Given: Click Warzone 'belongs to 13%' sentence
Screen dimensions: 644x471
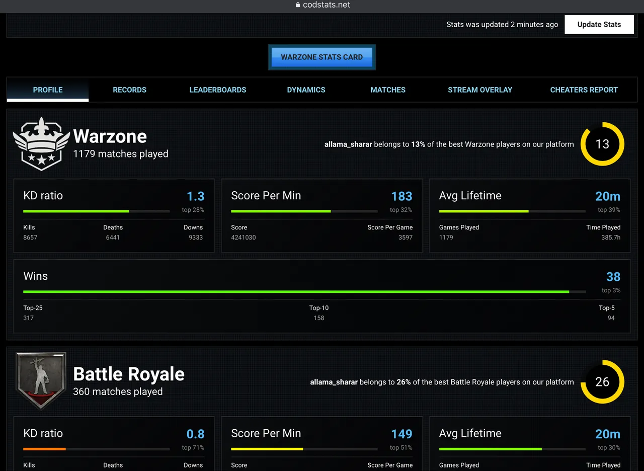Looking at the screenshot, I should point(449,144).
